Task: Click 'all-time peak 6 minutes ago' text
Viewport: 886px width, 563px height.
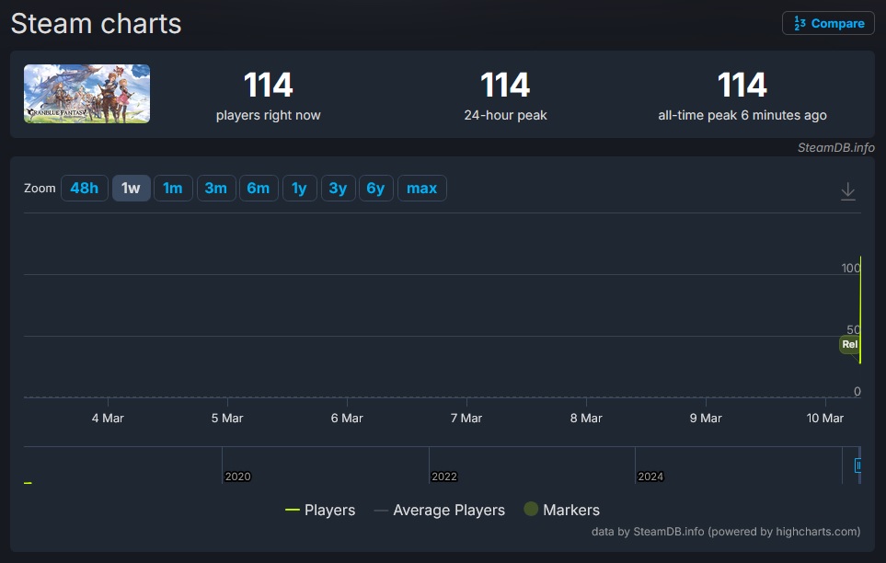Action: [x=742, y=115]
